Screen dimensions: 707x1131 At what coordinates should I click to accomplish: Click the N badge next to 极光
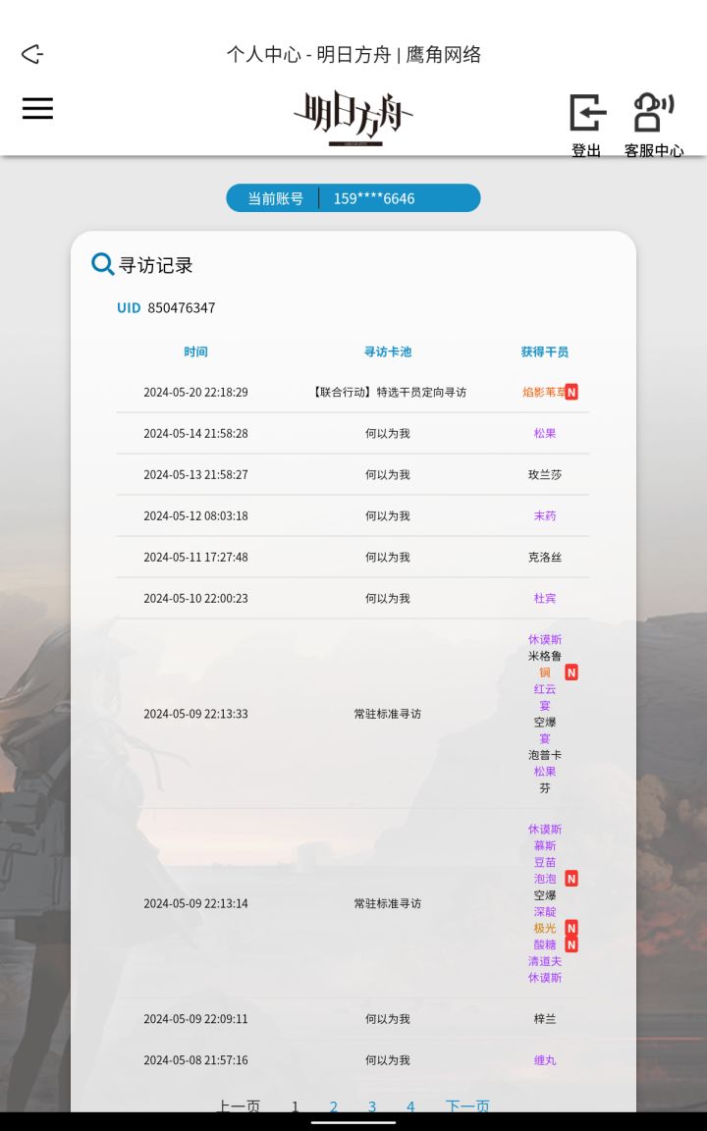[571, 929]
